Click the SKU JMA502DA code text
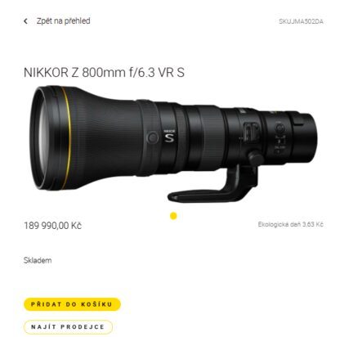The height and width of the screenshot is (337, 340). (x=301, y=21)
